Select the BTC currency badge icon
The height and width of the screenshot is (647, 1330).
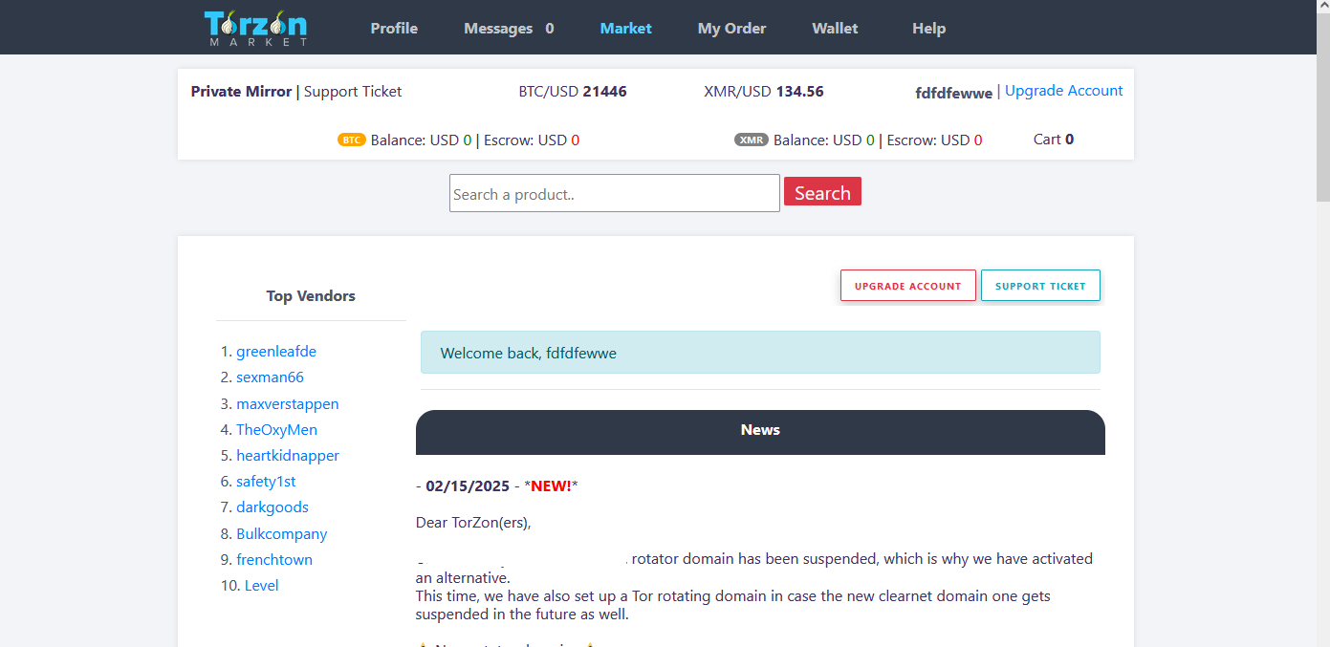(351, 139)
